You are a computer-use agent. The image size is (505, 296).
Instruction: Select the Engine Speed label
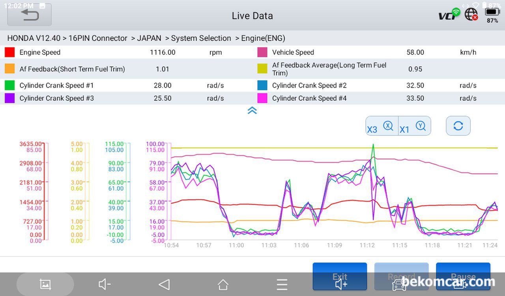pyautogui.click(x=40, y=52)
